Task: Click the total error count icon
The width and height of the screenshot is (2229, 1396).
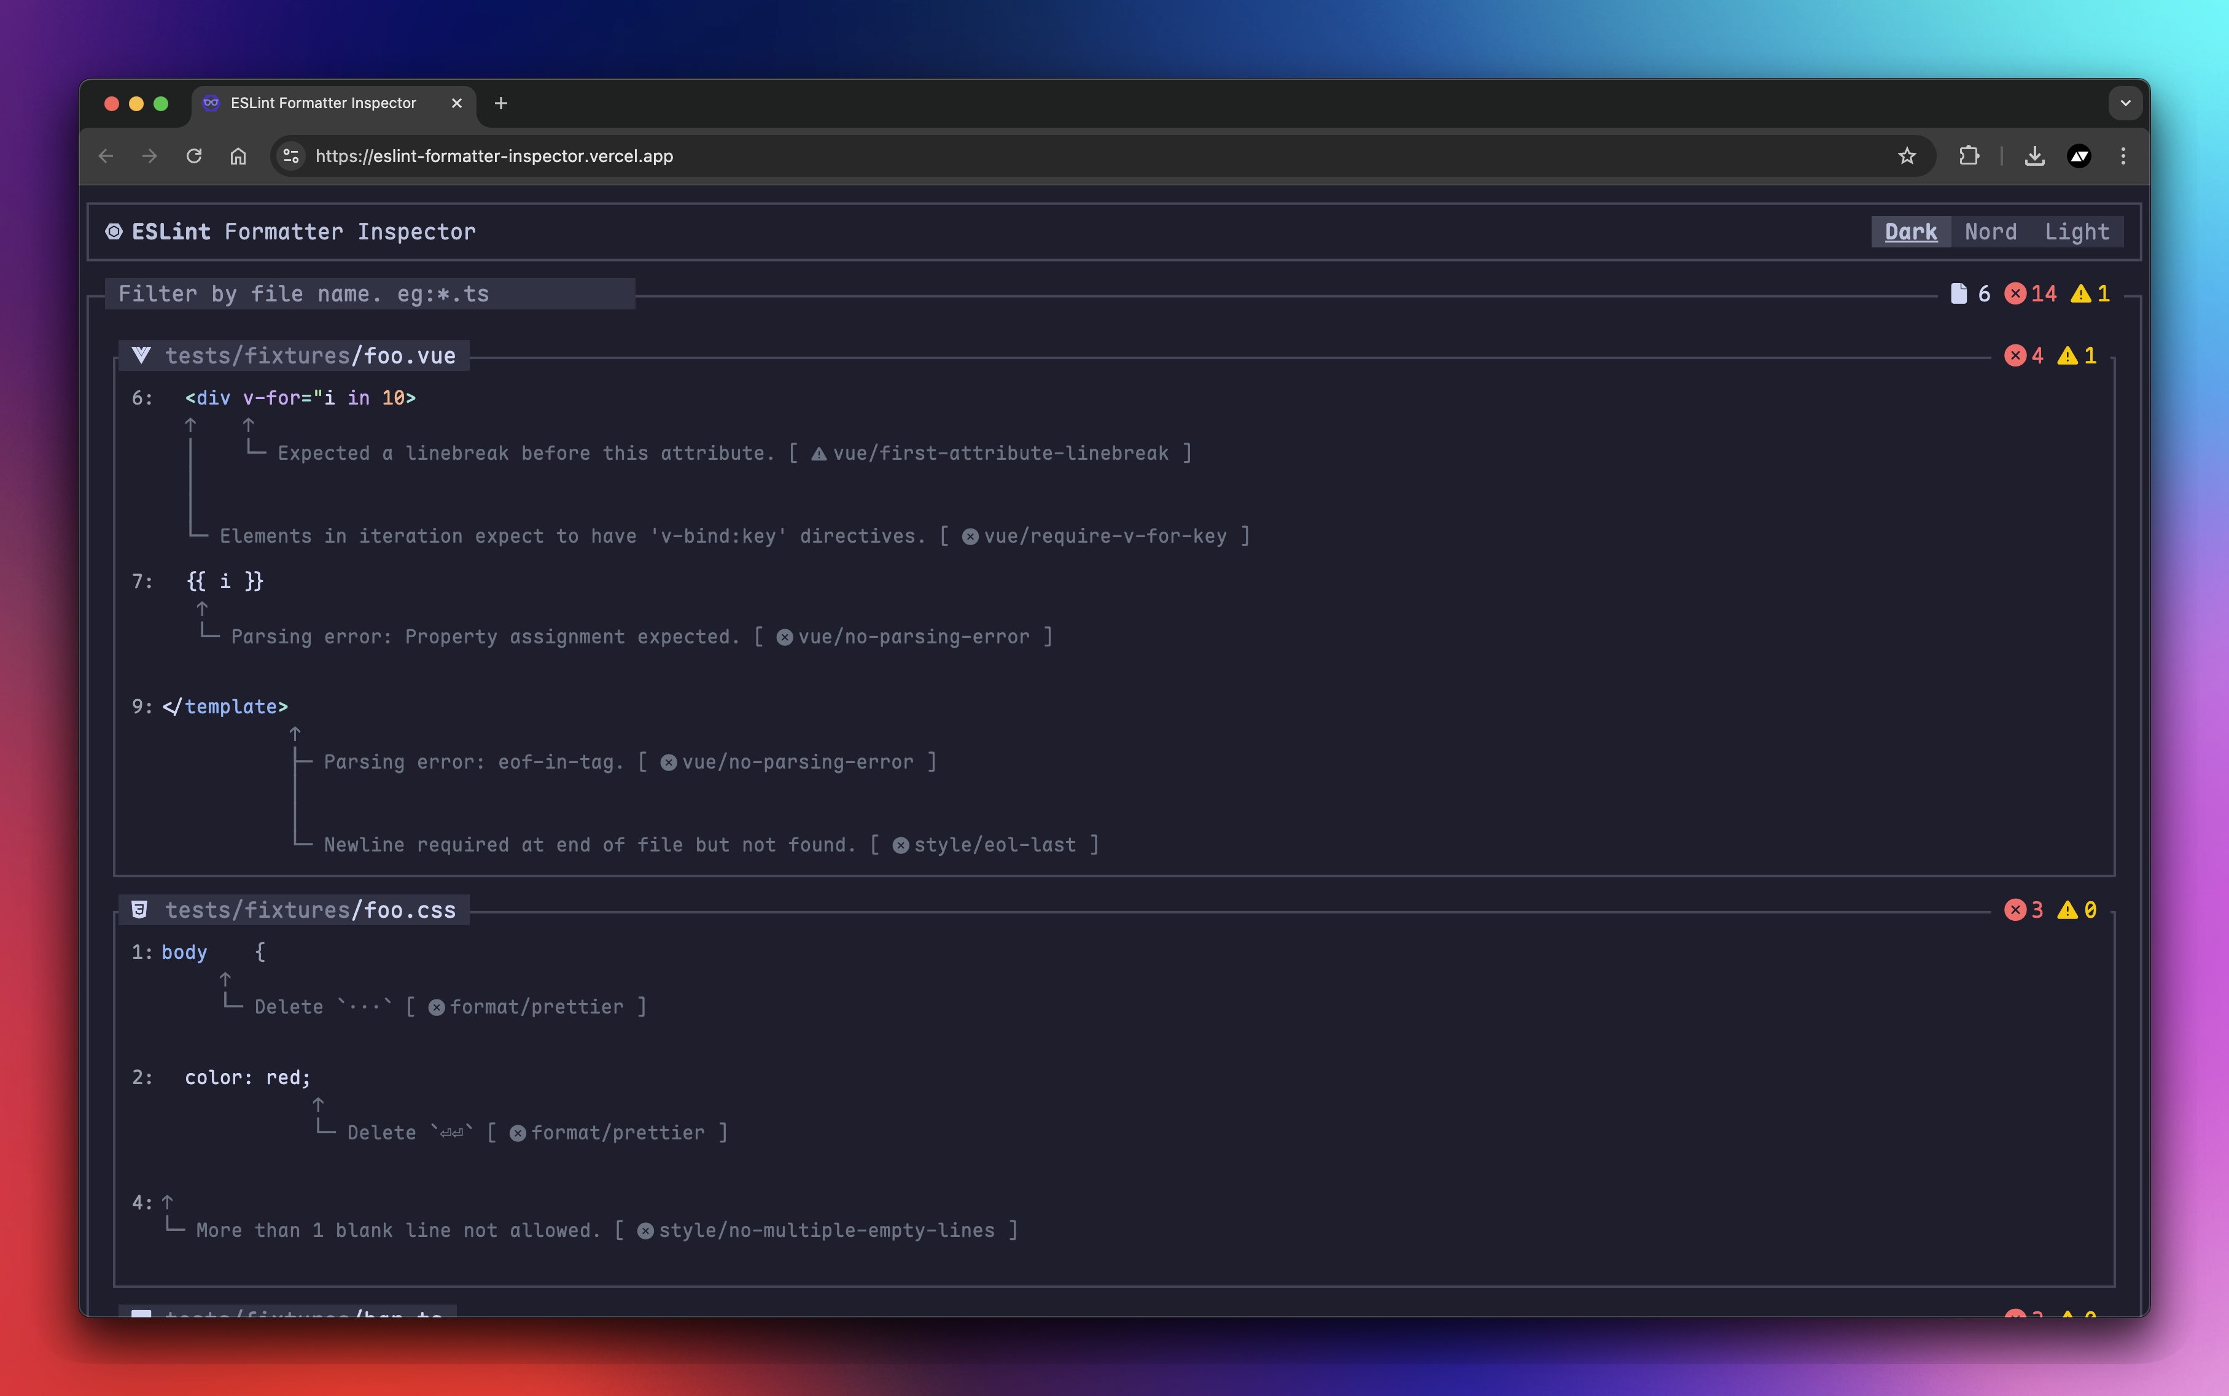Action: point(2015,293)
